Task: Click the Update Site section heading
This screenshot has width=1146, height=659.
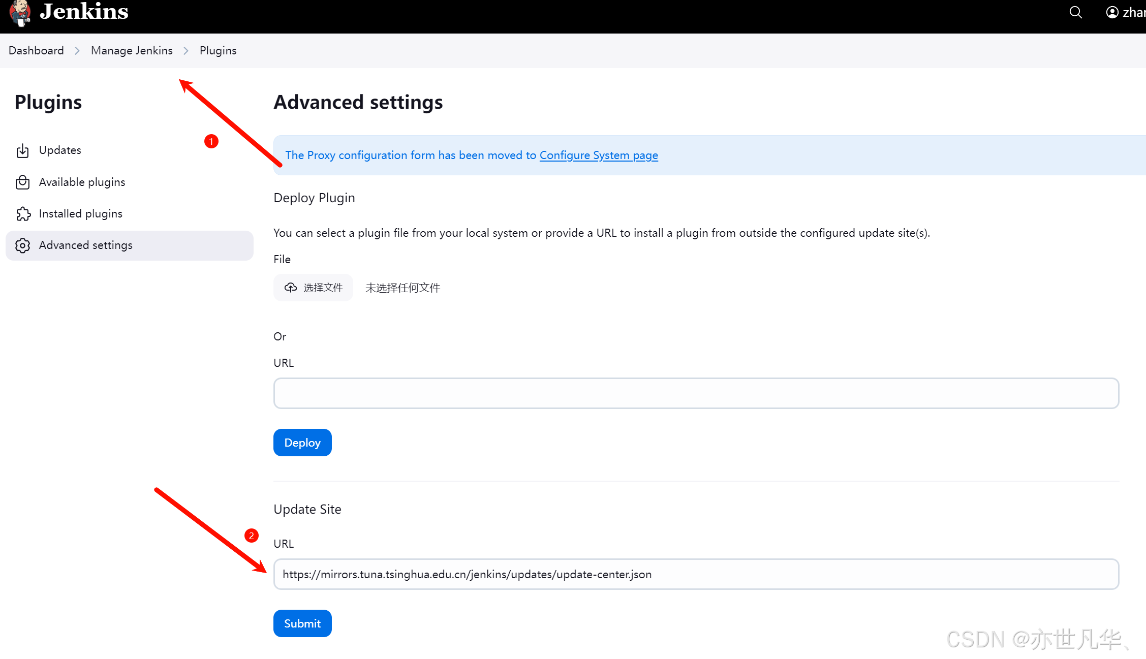Action: pyautogui.click(x=307, y=509)
